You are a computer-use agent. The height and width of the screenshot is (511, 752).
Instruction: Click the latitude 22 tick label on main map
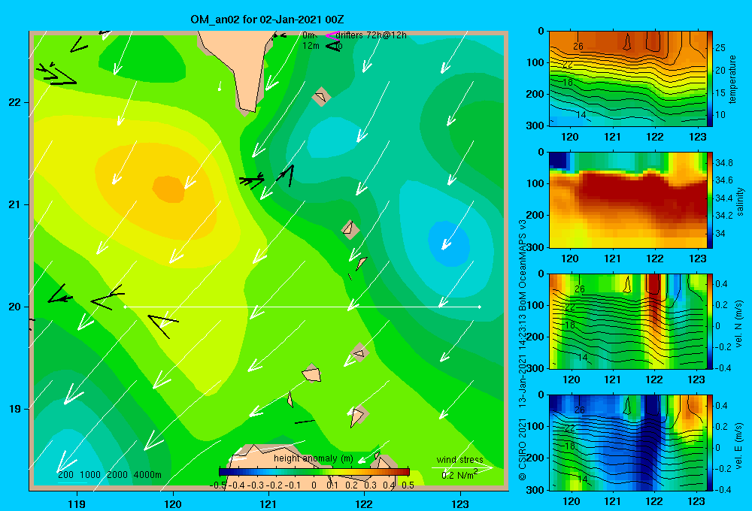tap(15, 103)
